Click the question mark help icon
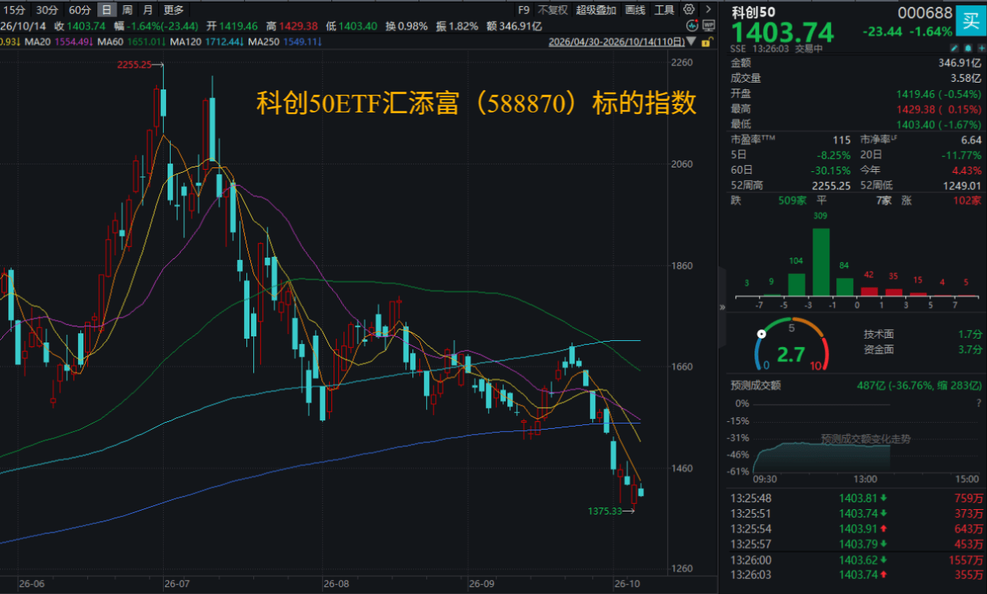Viewport: 987px width, 594px height. point(978,403)
